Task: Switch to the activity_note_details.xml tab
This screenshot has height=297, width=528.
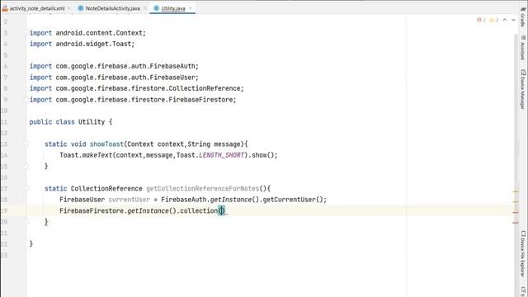Action: point(37,8)
